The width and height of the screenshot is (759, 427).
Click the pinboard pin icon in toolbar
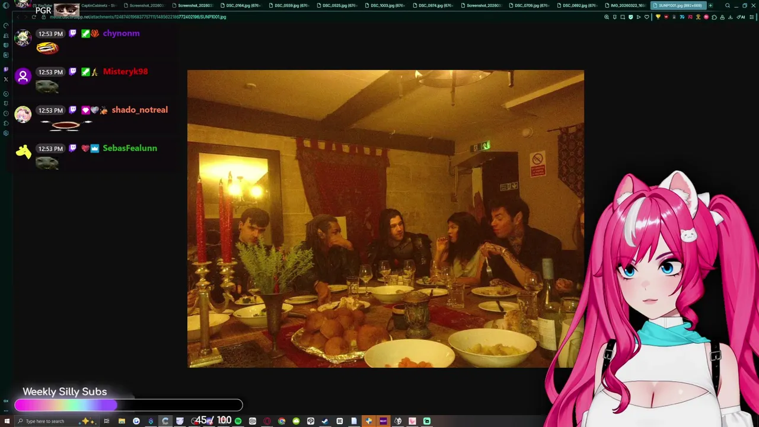pyautogui.click(x=615, y=17)
